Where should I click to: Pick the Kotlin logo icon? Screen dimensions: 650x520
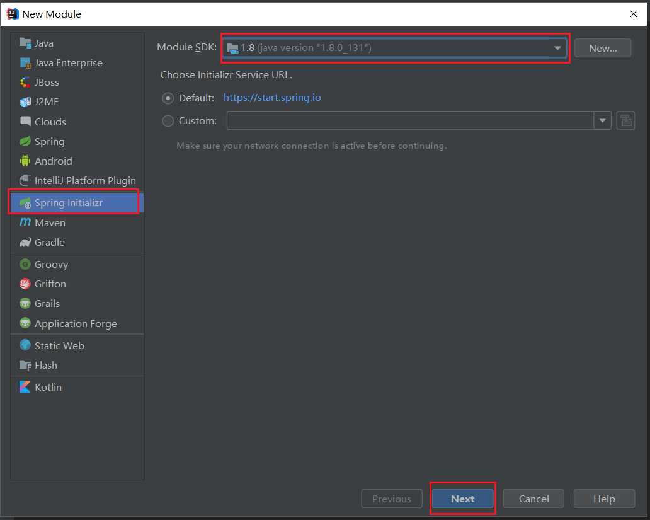click(x=25, y=387)
